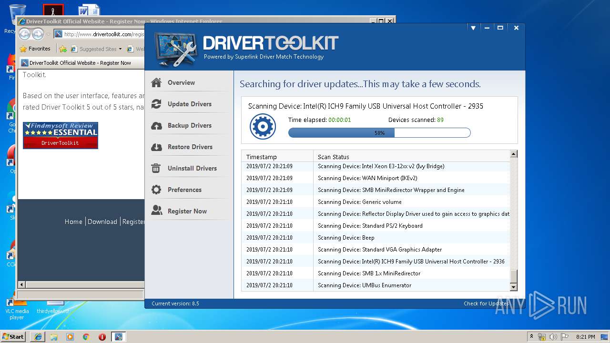610x343 pixels.
Task: Click the Internet Explorer address bar
Action: (x=99, y=34)
